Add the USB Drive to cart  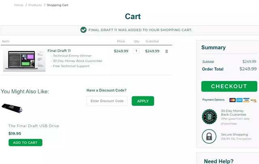point(25,143)
